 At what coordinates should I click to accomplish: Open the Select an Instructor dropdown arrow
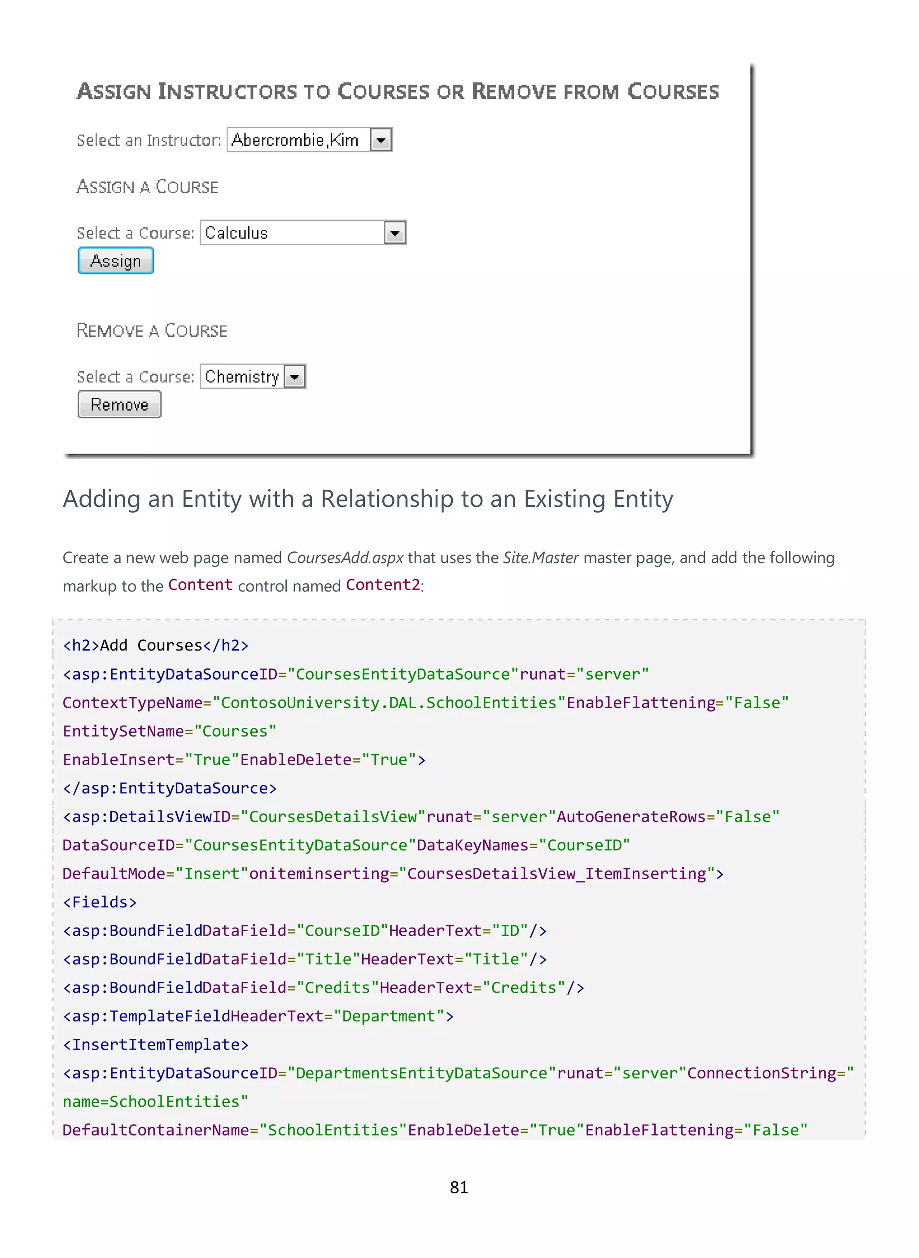click(381, 140)
